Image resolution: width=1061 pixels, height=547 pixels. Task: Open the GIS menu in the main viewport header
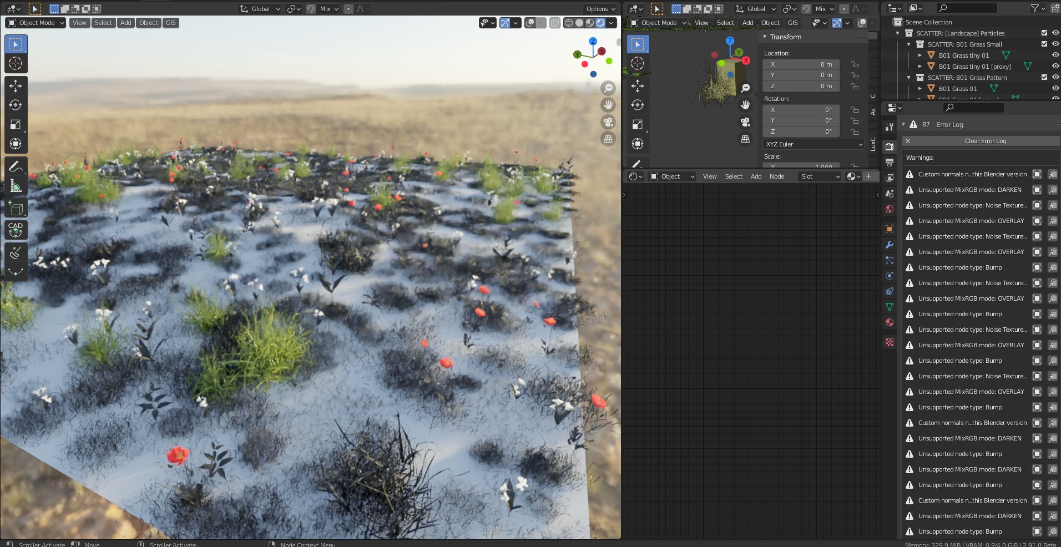click(171, 23)
